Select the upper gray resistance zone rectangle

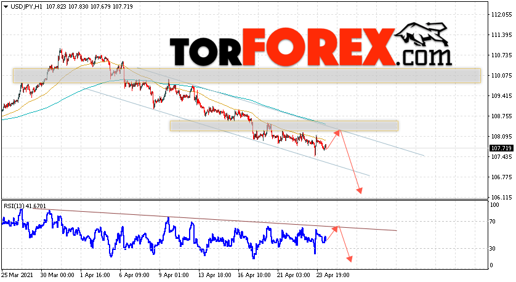click(247, 75)
